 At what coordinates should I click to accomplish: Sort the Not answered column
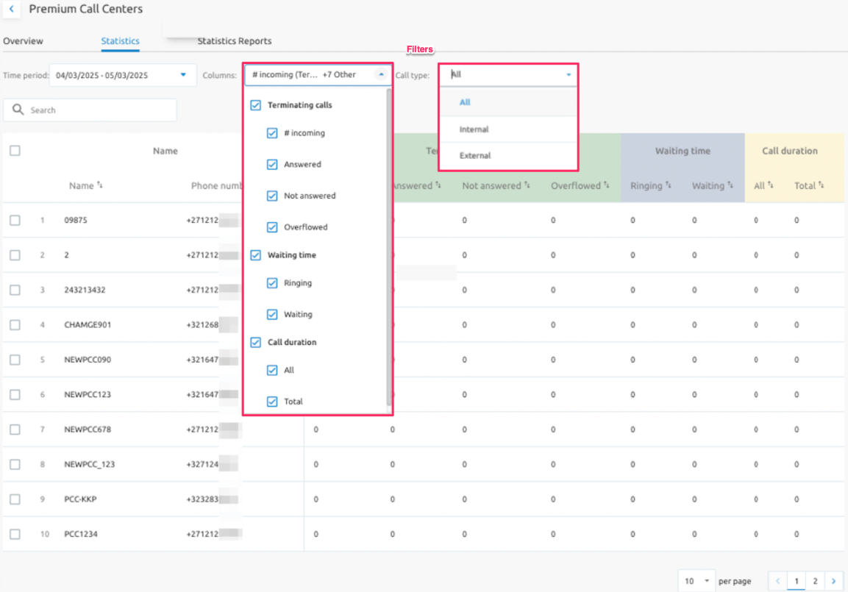click(527, 186)
